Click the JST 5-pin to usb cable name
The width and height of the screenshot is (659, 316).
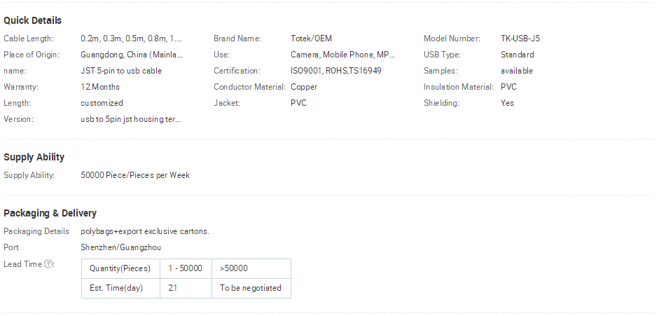pos(121,71)
